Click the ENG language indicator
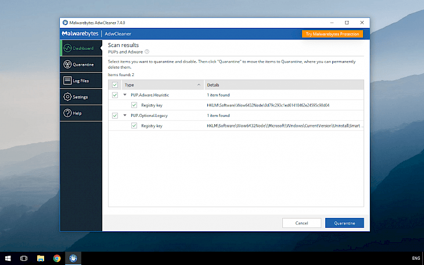The width and height of the screenshot is (424, 265). tap(416, 258)
